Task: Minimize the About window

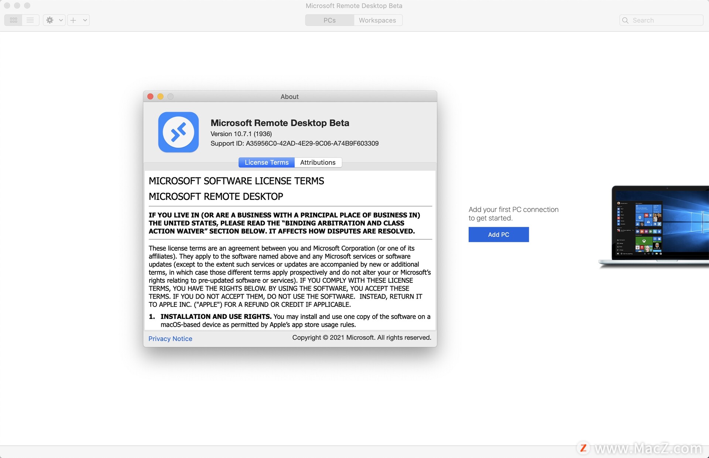Action: click(x=160, y=97)
